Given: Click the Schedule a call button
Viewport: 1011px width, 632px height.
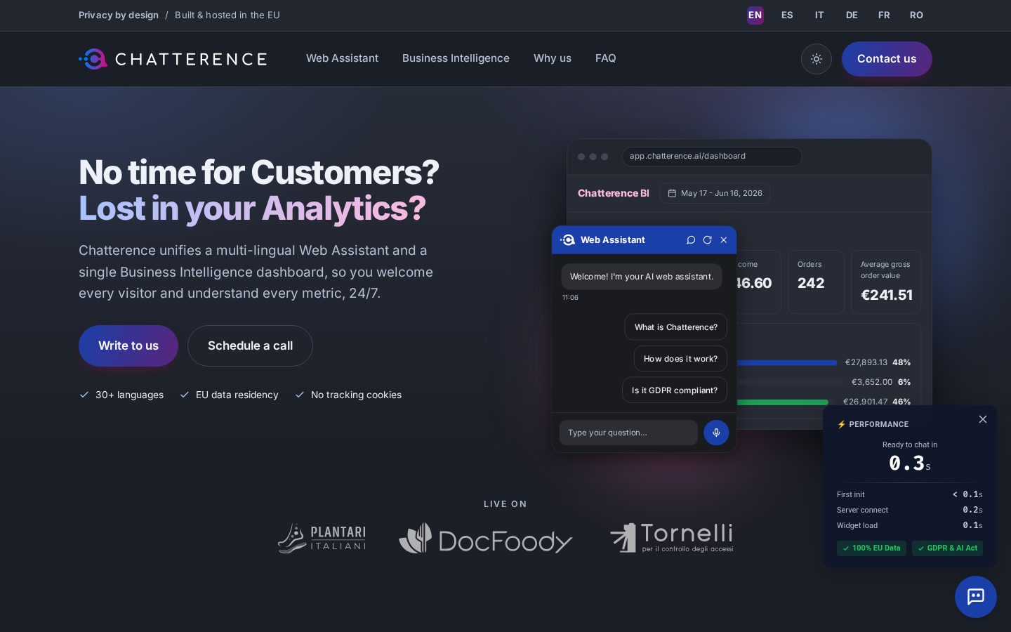Looking at the screenshot, I should tap(250, 345).
